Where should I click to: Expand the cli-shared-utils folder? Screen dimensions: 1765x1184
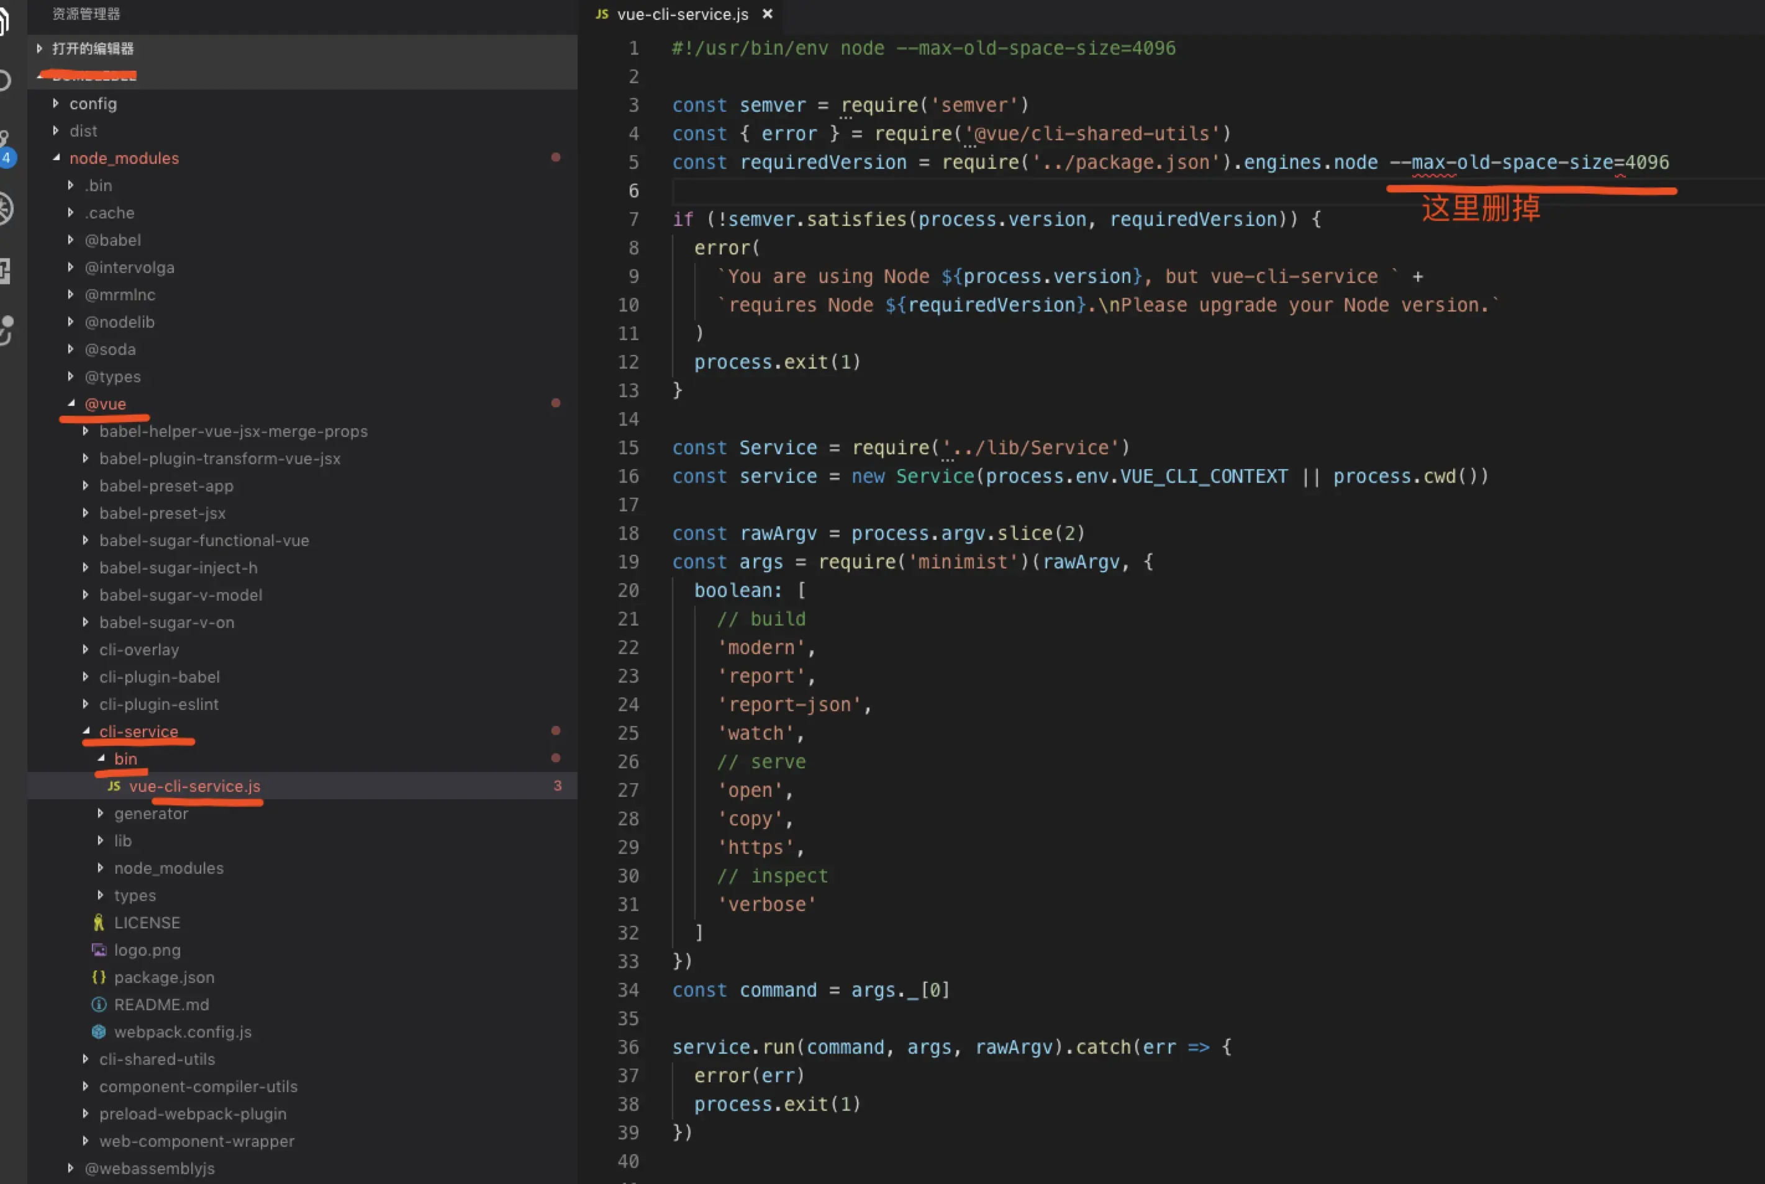pos(302,1059)
